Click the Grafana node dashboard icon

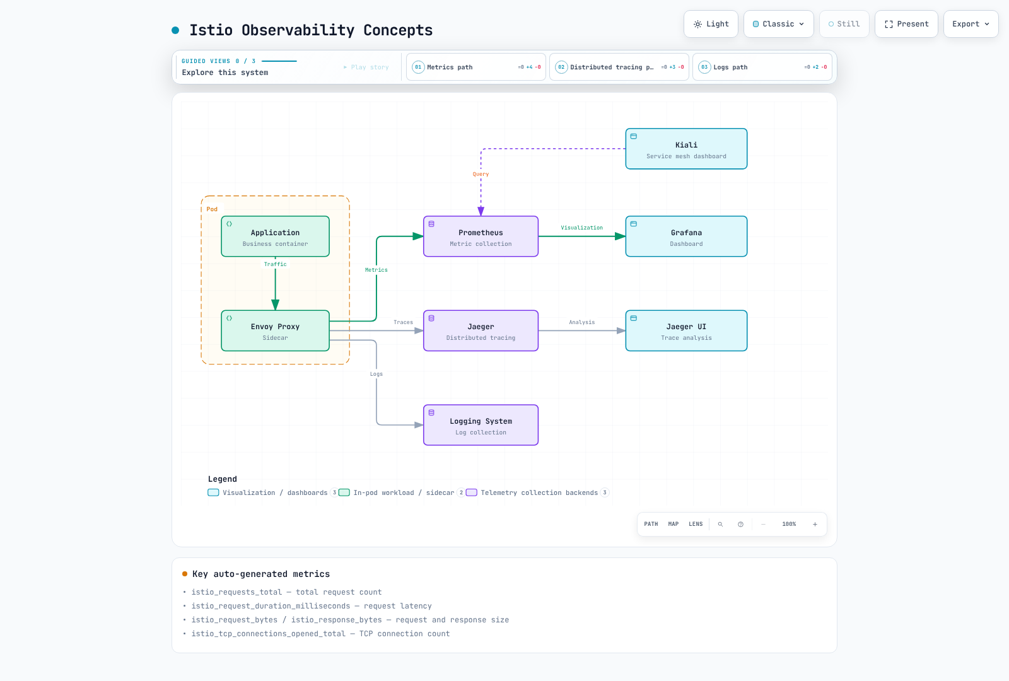634,224
